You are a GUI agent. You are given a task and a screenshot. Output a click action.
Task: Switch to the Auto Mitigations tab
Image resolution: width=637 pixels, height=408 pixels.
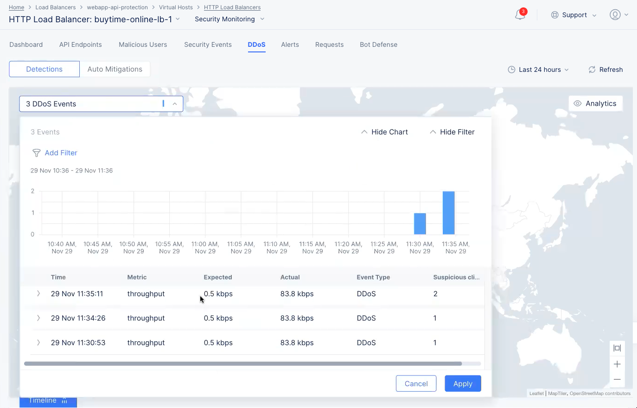click(x=115, y=69)
